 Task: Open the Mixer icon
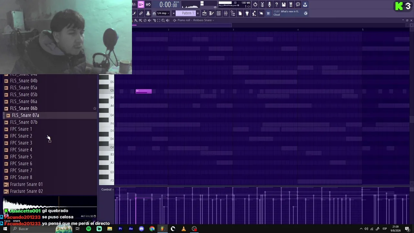226,13
